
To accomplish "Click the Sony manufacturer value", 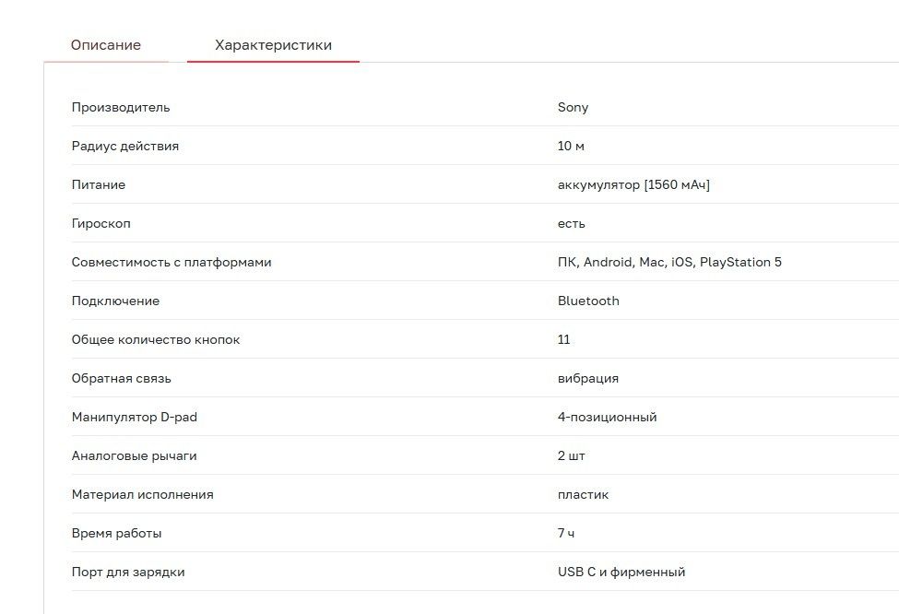I will tap(573, 107).
